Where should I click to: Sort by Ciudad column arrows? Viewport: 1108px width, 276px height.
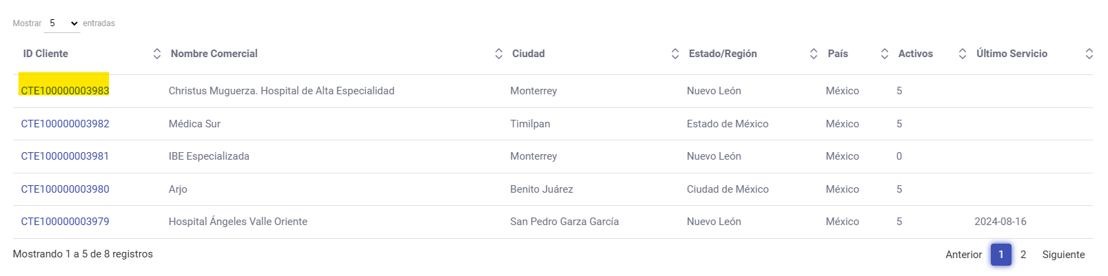(x=675, y=54)
